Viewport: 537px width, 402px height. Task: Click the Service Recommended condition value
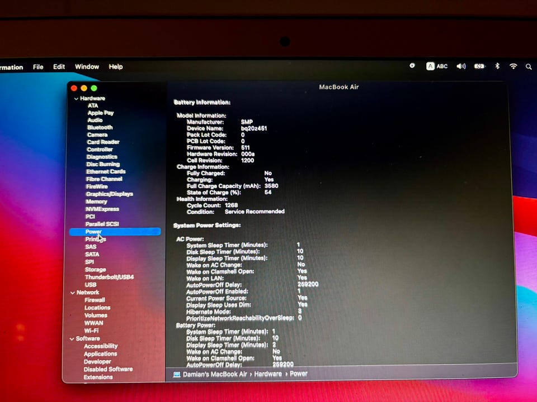point(255,212)
